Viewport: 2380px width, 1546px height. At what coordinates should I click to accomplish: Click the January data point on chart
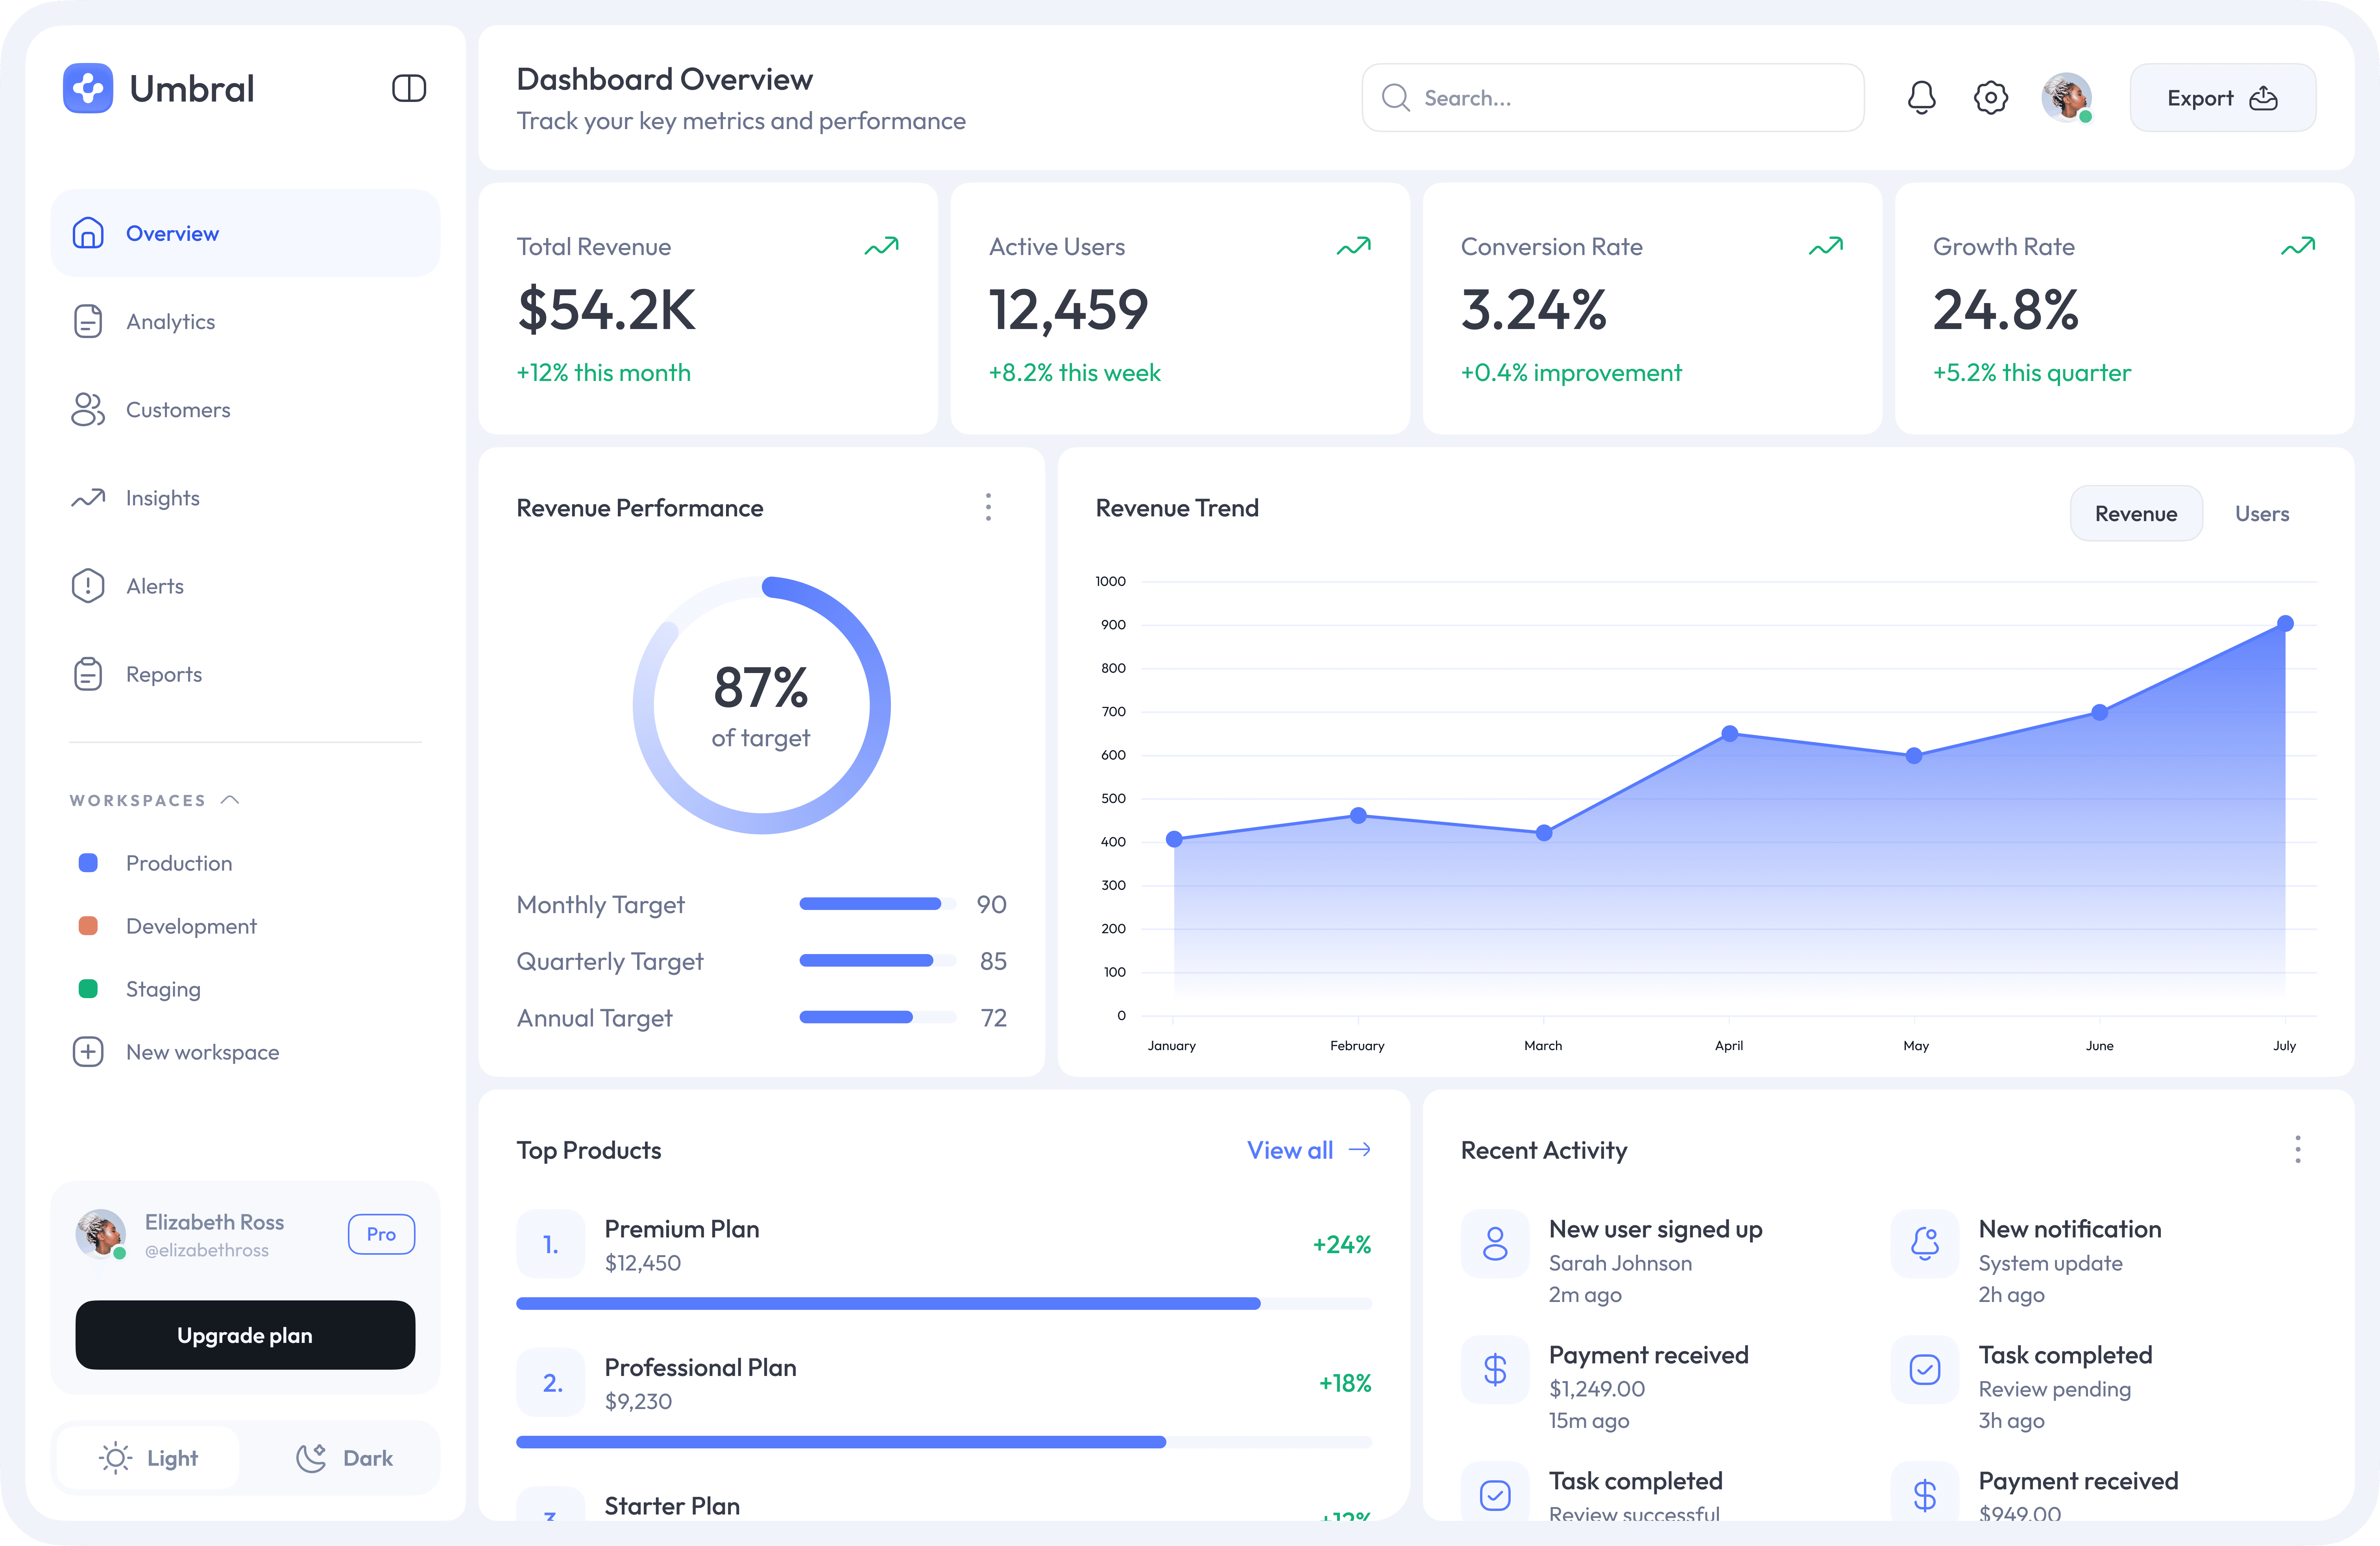point(1174,839)
